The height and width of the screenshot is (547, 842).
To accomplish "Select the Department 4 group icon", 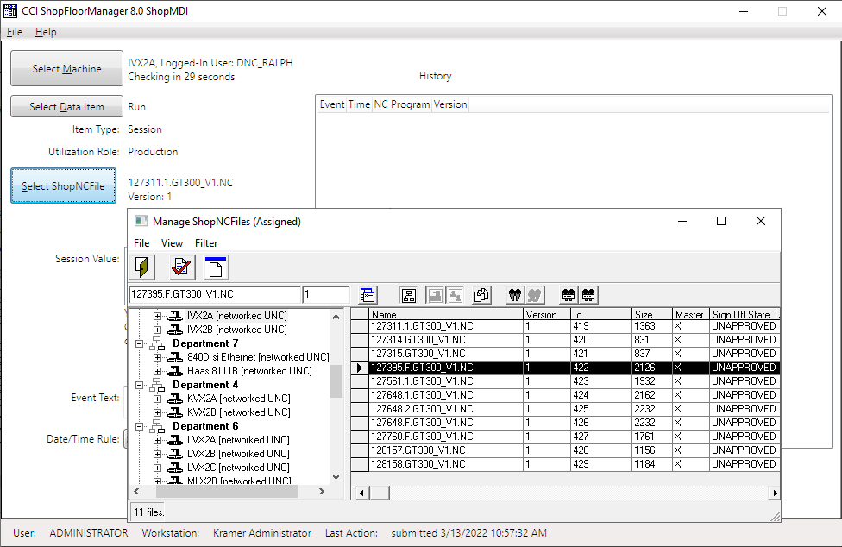I will point(157,385).
